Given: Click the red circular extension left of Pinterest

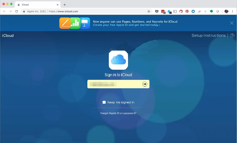Looking at the screenshot, I should point(181,11).
